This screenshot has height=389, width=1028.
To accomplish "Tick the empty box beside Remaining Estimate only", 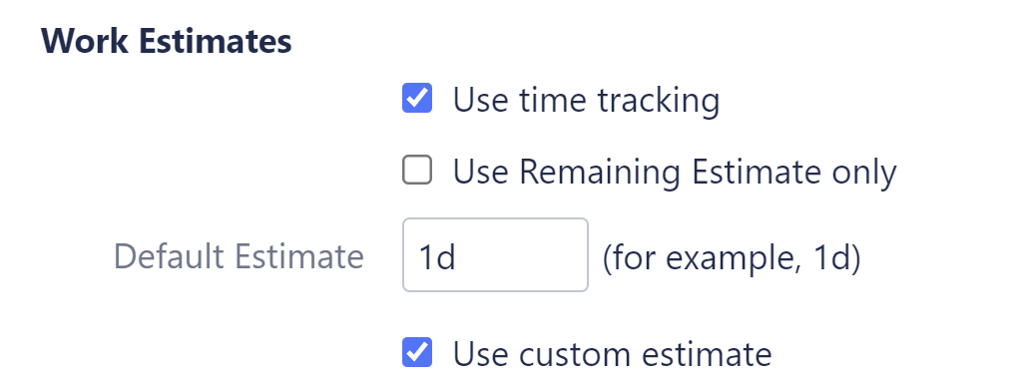I will (417, 171).
